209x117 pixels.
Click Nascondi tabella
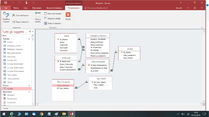[53, 14]
